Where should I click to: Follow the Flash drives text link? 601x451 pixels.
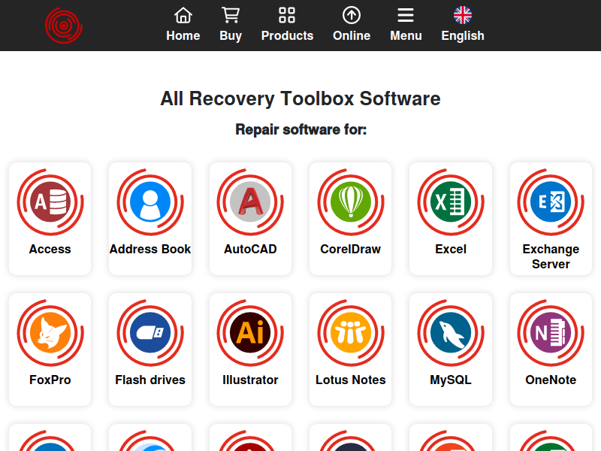[x=150, y=380]
